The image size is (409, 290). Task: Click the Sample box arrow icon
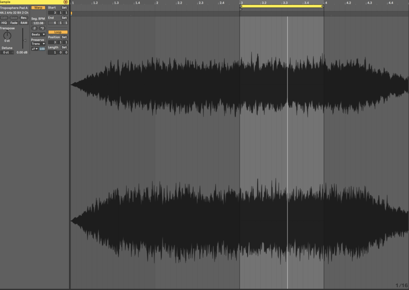[66, 2]
